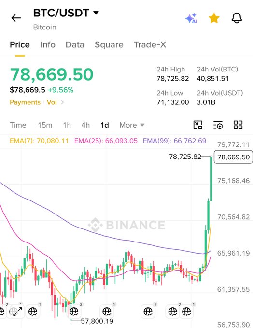The height and width of the screenshot is (328, 253).
Task: Tap the current price tag 78,669.50 on axis
Action: point(233,157)
